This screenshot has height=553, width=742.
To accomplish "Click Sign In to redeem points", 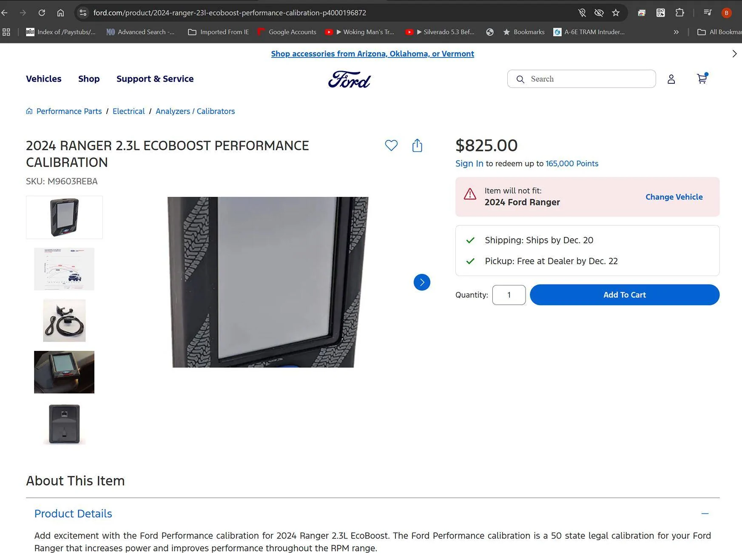I will (x=469, y=163).
